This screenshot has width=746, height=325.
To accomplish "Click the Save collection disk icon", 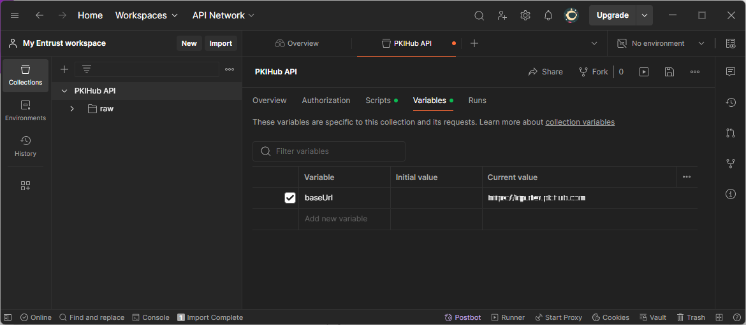I will 669,72.
